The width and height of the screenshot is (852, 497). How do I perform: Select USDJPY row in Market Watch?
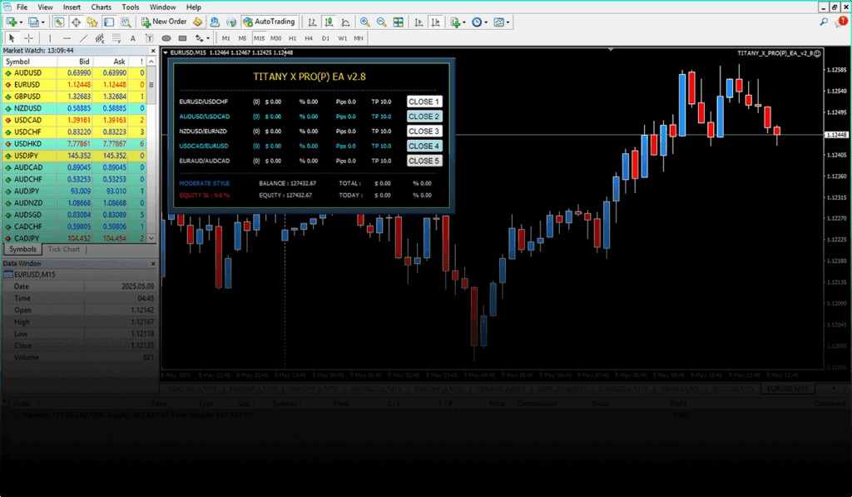(74, 156)
